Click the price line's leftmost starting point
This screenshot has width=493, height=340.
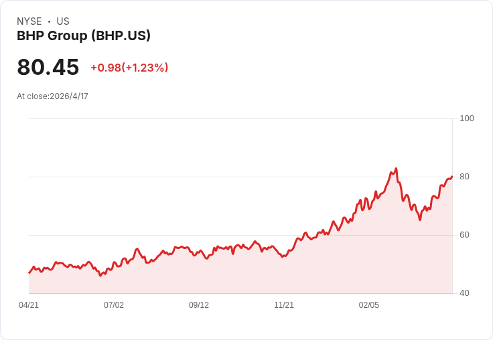[29, 273]
